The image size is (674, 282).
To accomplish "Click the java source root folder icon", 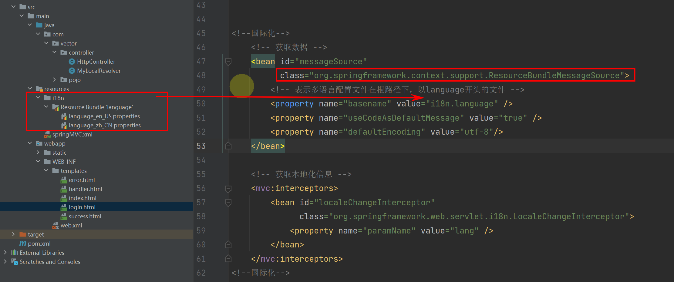I will tap(39, 25).
